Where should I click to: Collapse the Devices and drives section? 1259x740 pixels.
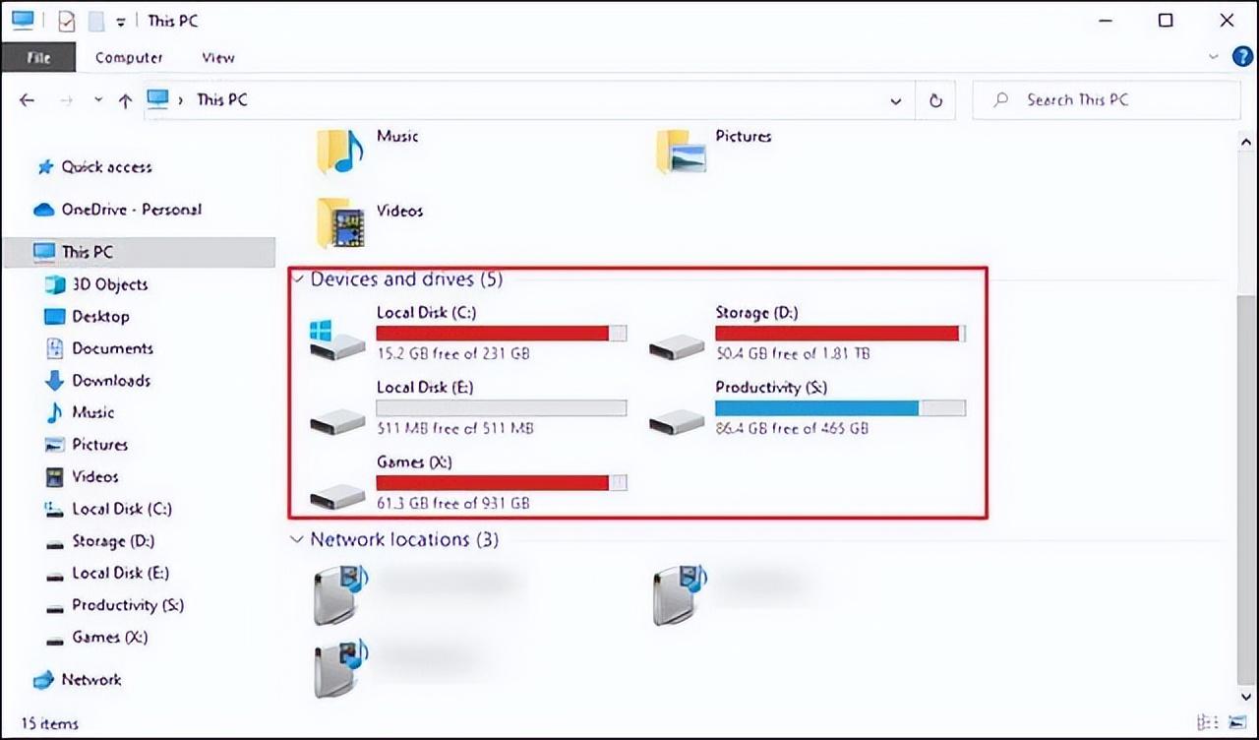[298, 279]
